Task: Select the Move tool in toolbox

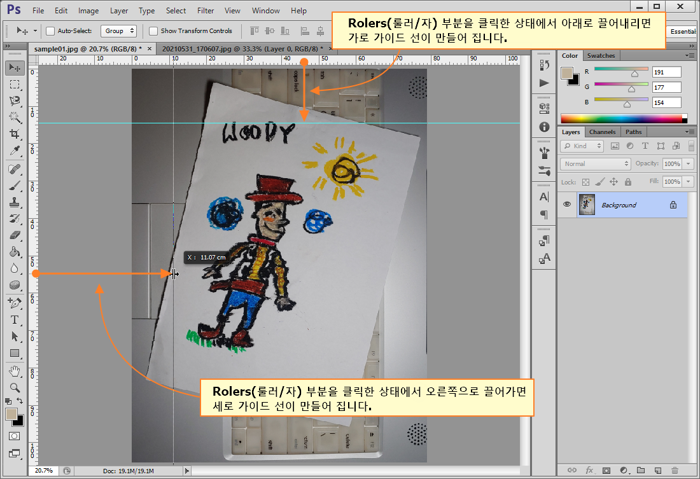Action: click(15, 68)
